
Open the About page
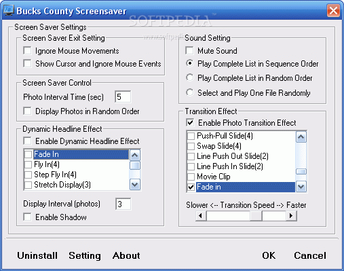pos(126,255)
